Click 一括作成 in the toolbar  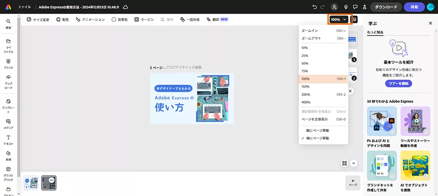tap(190, 20)
